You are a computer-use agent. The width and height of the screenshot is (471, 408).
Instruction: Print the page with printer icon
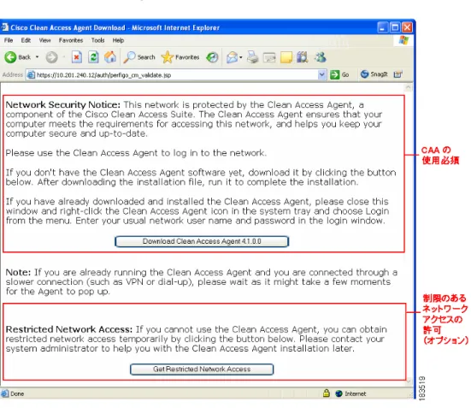[253, 57]
